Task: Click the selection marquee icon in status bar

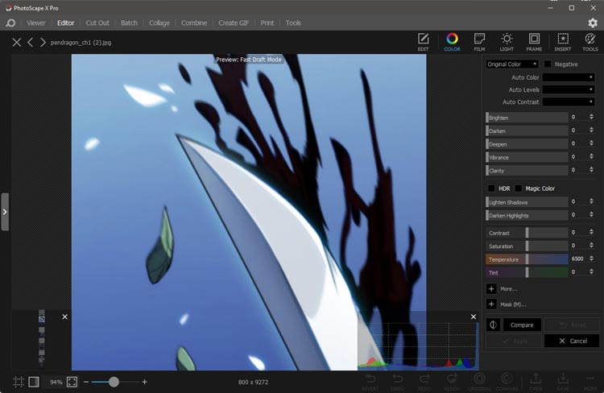Action: [x=18, y=382]
